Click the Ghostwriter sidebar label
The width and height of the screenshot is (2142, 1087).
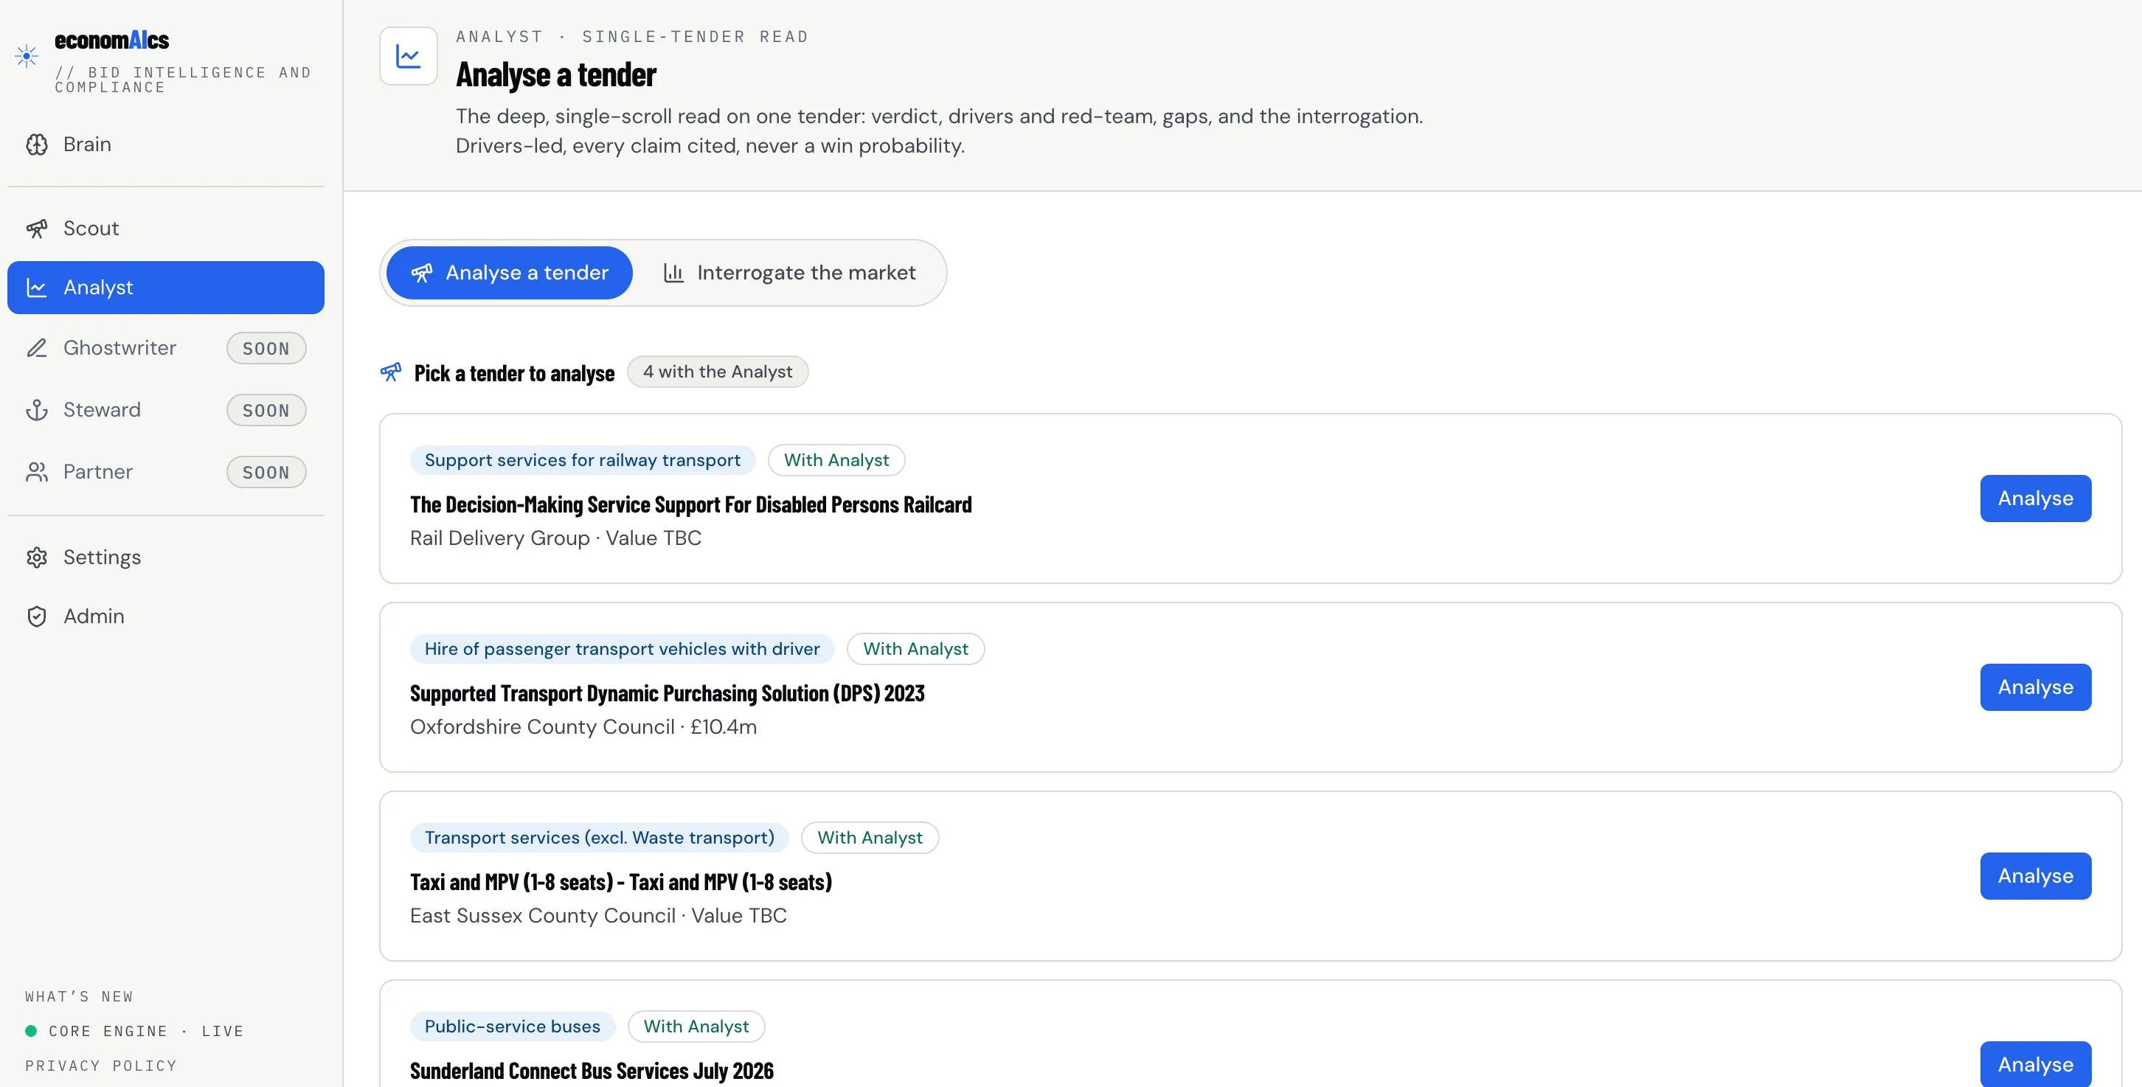pos(119,348)
